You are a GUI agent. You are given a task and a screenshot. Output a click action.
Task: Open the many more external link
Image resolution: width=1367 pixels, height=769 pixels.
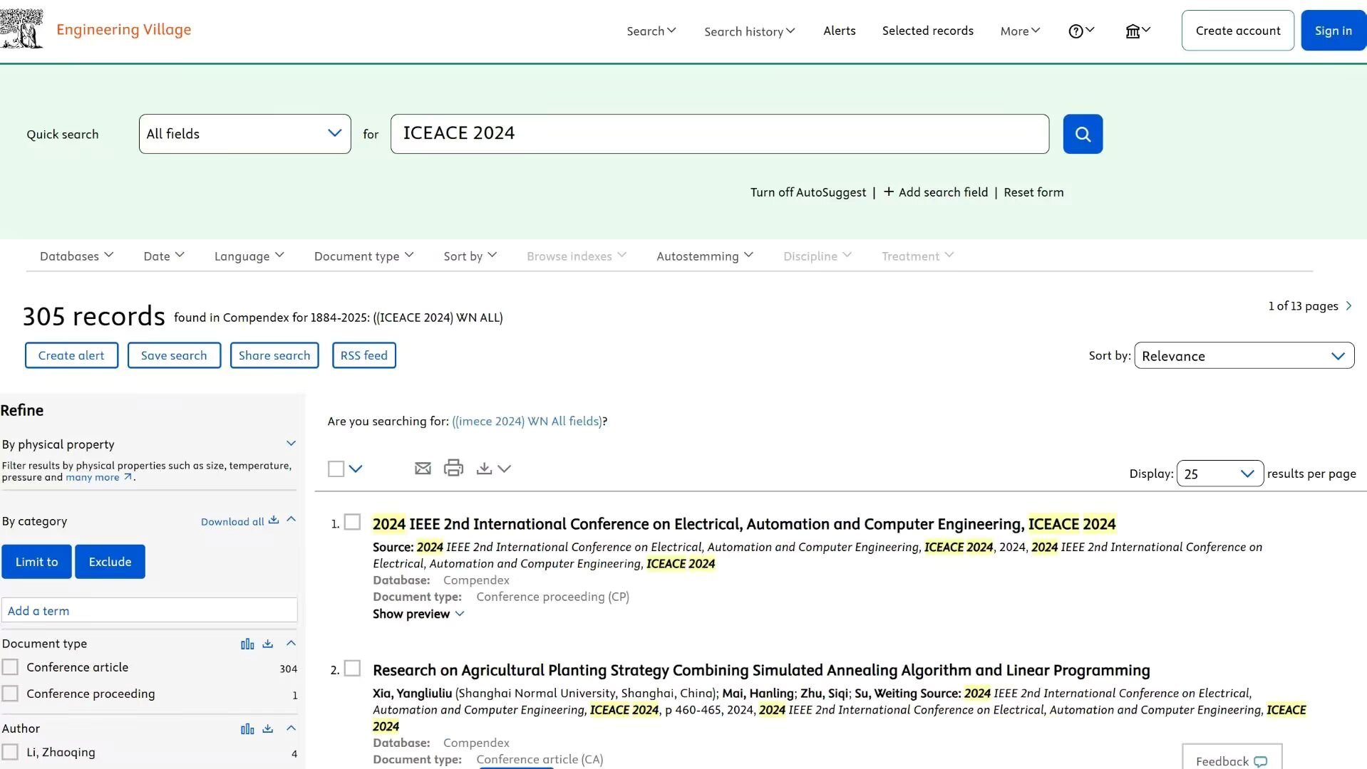point(98,478)
